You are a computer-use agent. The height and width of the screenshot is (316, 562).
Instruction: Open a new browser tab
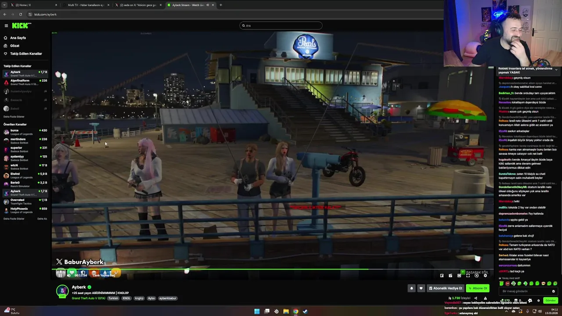click(220, 5)
